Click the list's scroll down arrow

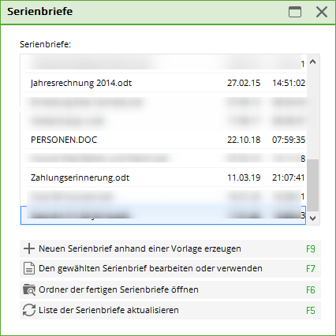click(x=312, y=218)
